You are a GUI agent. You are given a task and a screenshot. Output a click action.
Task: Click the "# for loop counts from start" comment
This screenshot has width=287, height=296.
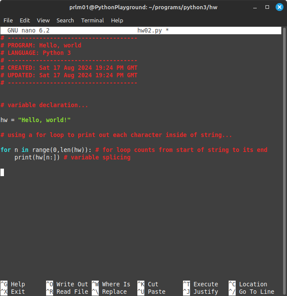tap(181, 150)
